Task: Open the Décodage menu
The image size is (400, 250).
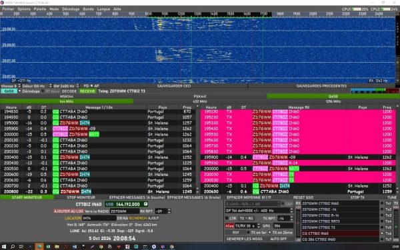Action: click(71, 9)
